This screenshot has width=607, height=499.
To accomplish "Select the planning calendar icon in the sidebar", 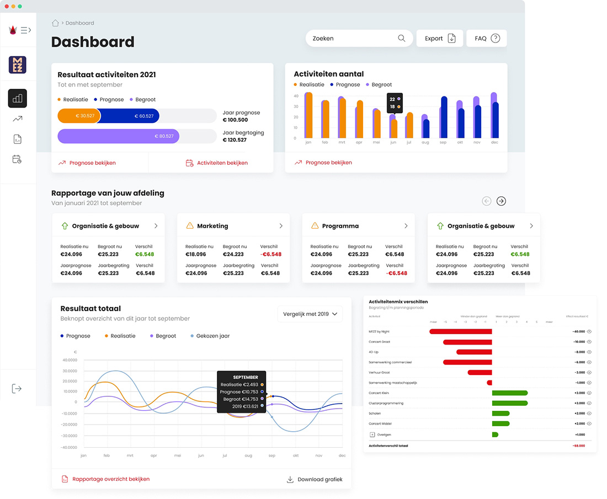I will coord(17,159).
